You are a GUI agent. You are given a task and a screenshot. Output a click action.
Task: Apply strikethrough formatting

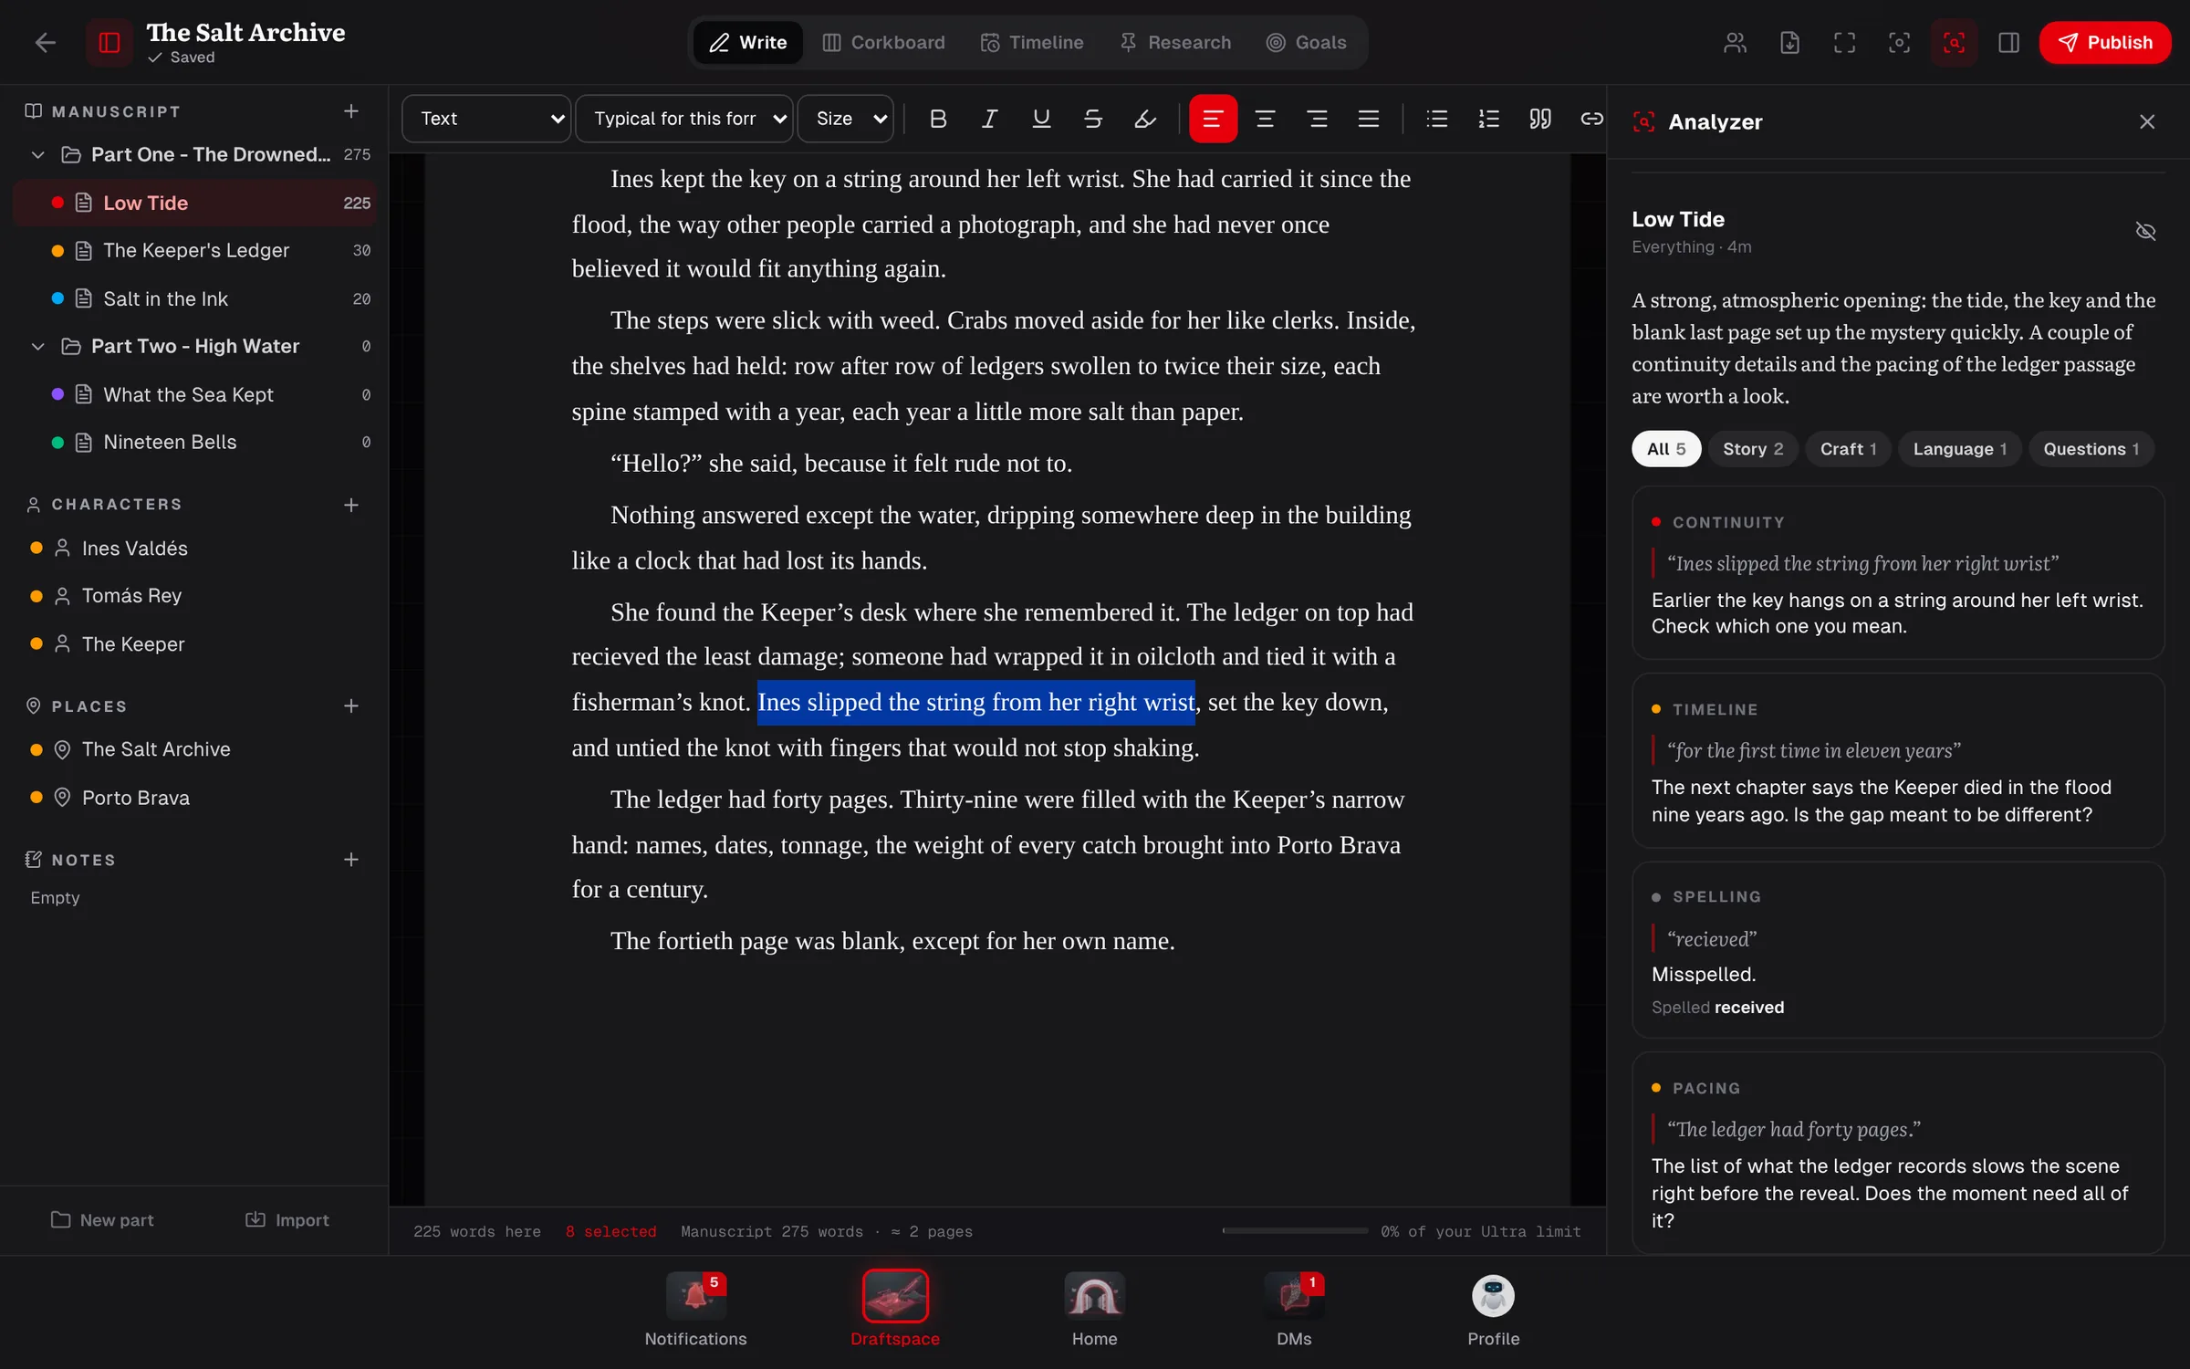click(1092, 119)
